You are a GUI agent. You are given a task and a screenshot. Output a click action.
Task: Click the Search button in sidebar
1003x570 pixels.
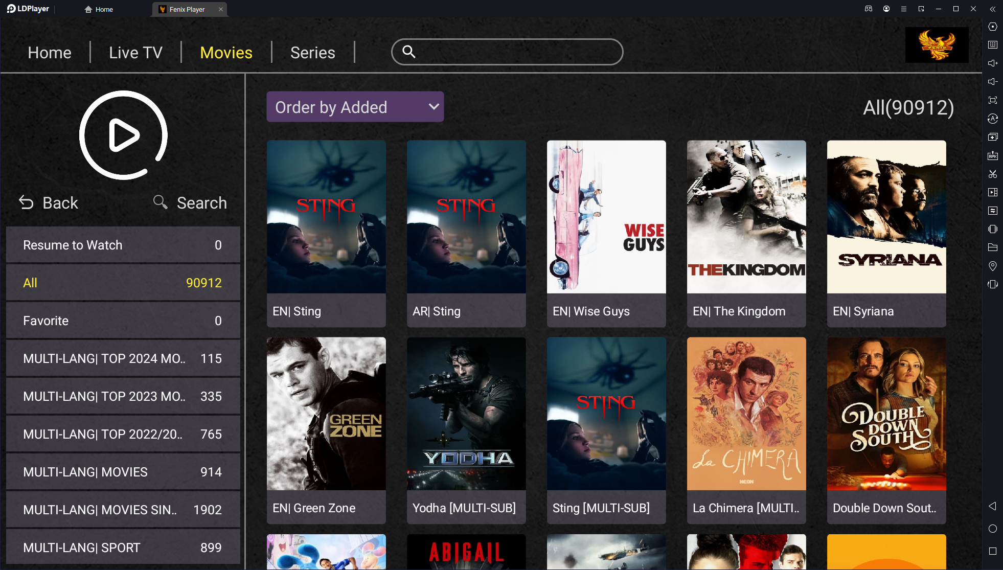(190, 202)
